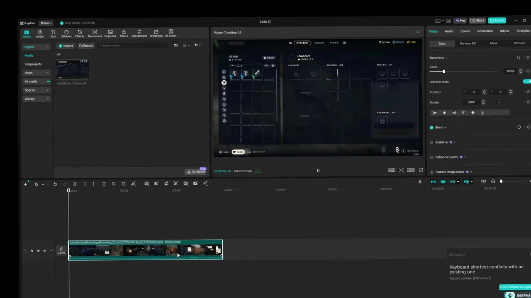Select the Mask sub-tab
This screenshot has height=298, width=531.
click(494, 43)
